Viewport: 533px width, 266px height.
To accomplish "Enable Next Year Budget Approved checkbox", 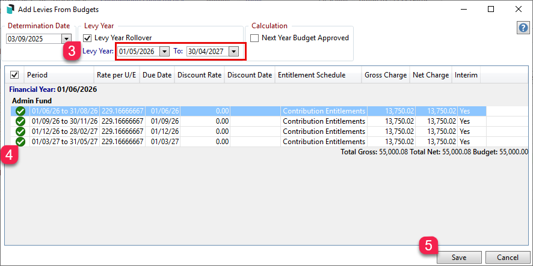I will click(x=255, y=38).
